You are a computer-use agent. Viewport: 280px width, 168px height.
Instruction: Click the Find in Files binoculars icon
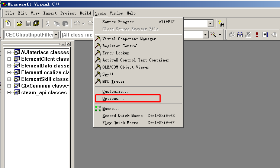221,23
